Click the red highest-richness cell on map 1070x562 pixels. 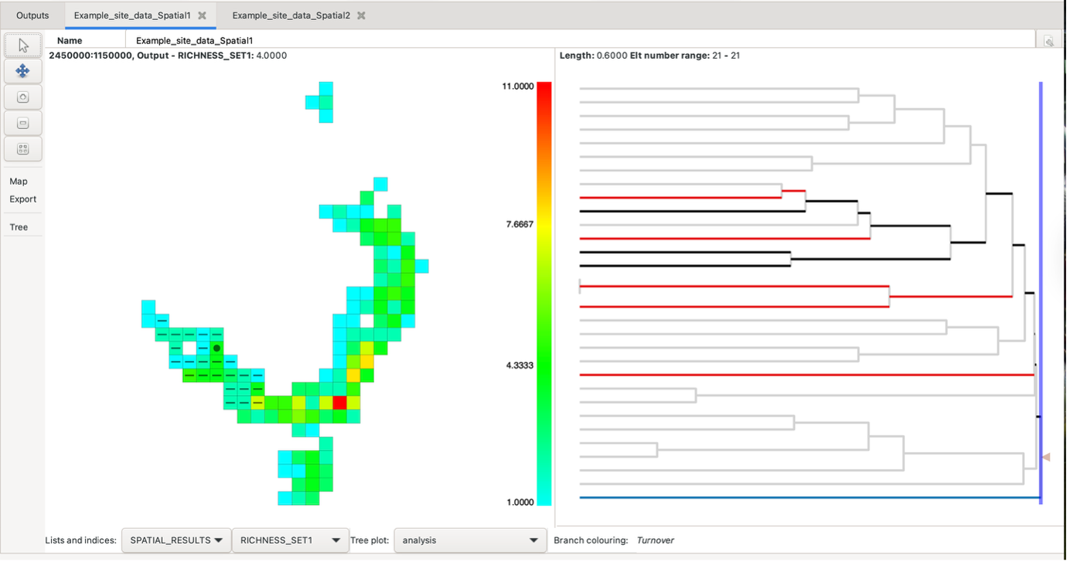[339, 402]
